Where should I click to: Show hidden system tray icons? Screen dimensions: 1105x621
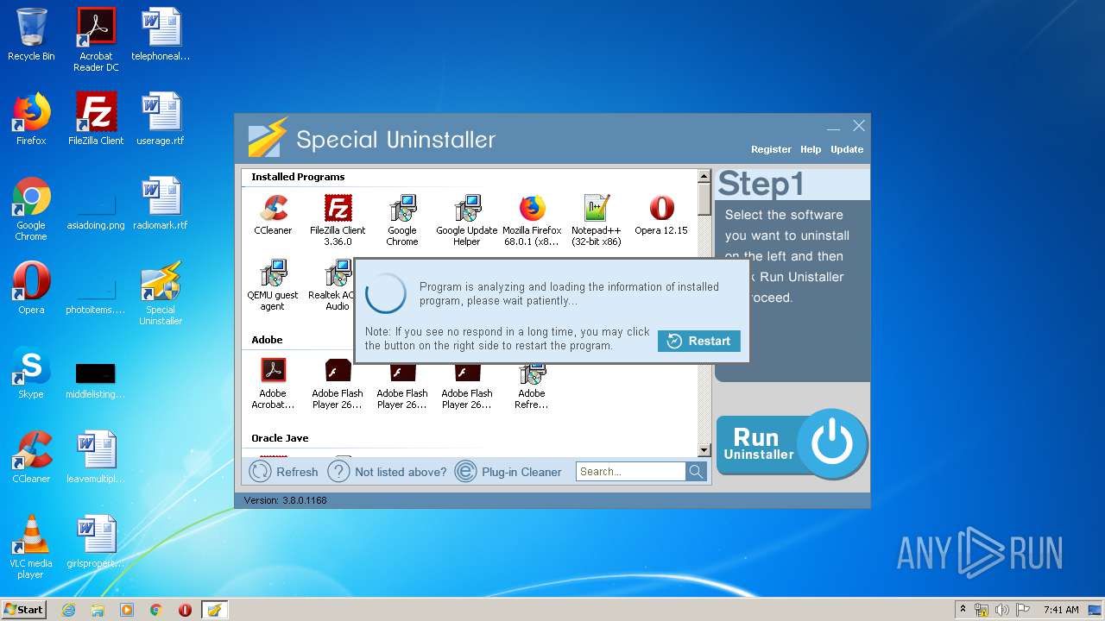tap(963, 610)
